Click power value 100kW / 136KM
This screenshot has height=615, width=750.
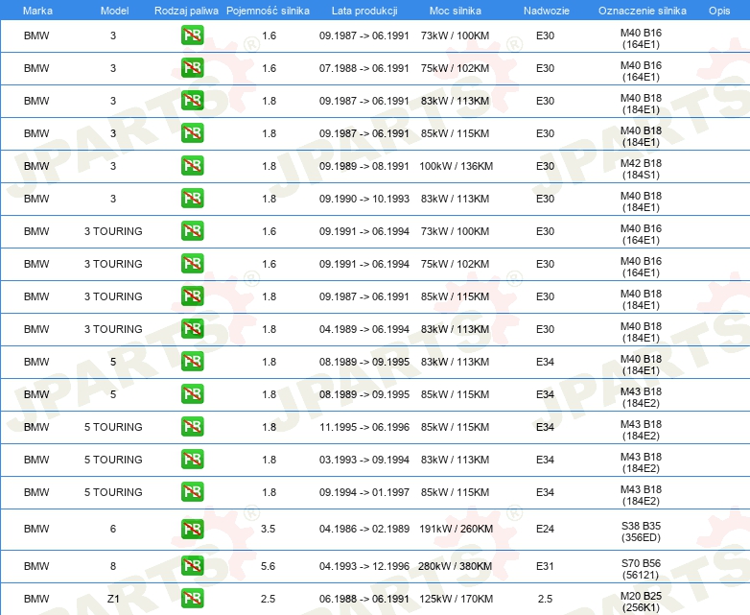click(456, 166)
